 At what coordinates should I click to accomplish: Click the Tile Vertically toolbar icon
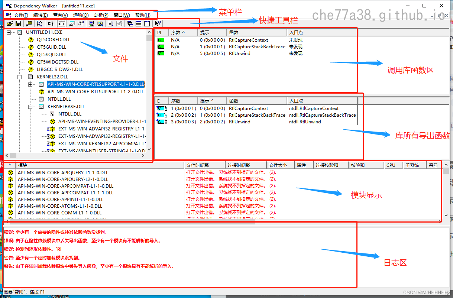point(147,23)
